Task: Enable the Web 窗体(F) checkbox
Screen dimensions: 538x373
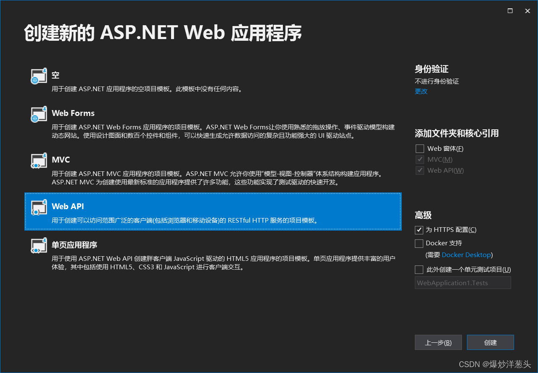Action: coord(419,148)
